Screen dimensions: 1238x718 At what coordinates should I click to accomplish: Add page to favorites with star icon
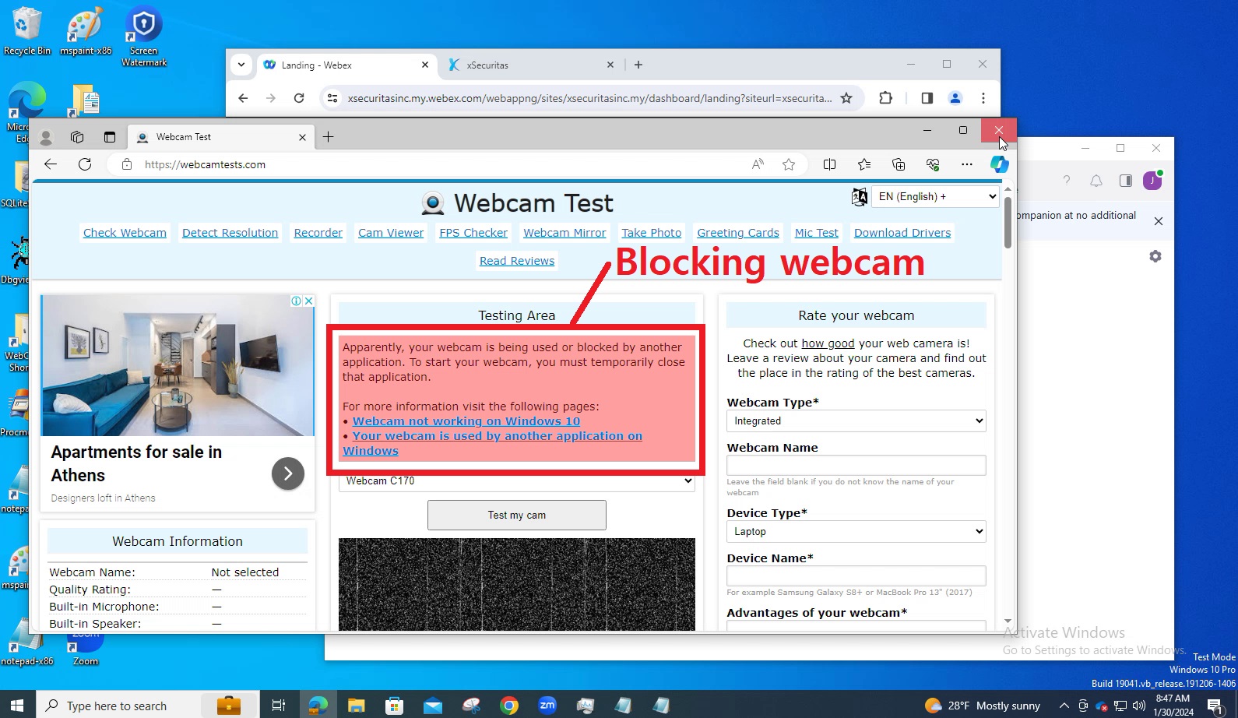tap(789, 164)
